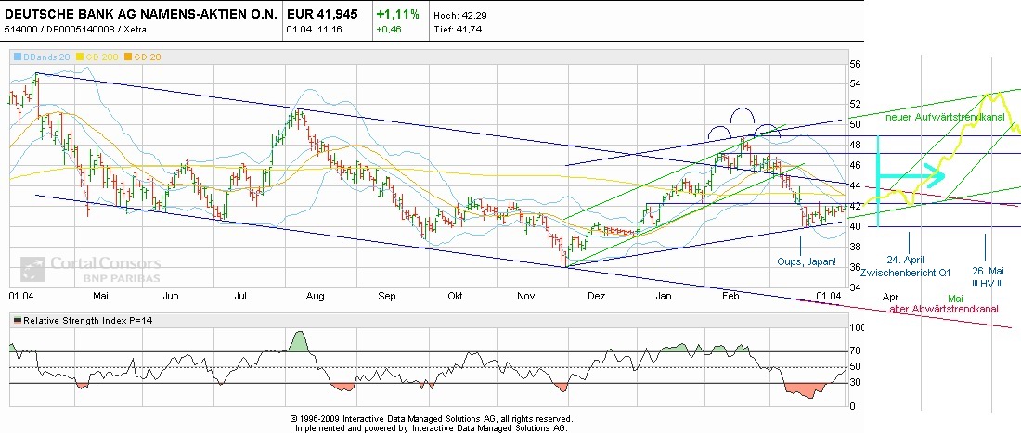
Task: Click the GD 200 yellow legend swatch
Action: pos(81,57)
